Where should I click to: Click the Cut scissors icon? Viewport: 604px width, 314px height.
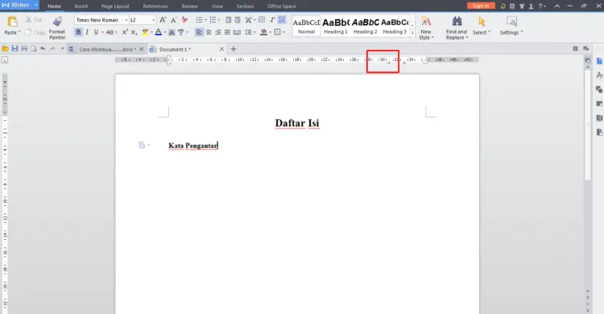(28, 19)
